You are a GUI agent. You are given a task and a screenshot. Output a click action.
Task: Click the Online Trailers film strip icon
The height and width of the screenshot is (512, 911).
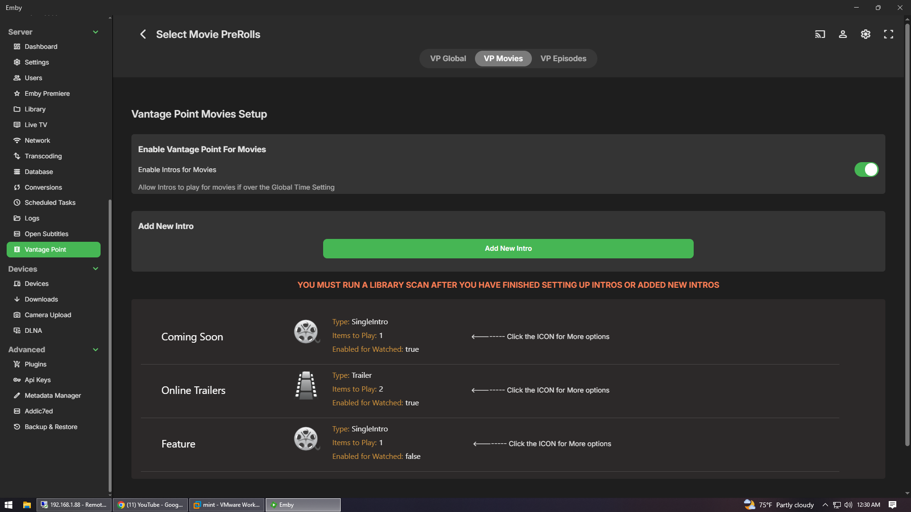tap(306, 385)
